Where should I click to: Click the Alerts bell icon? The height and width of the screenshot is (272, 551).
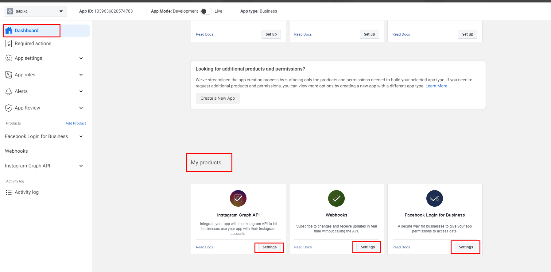pos(9,91)
